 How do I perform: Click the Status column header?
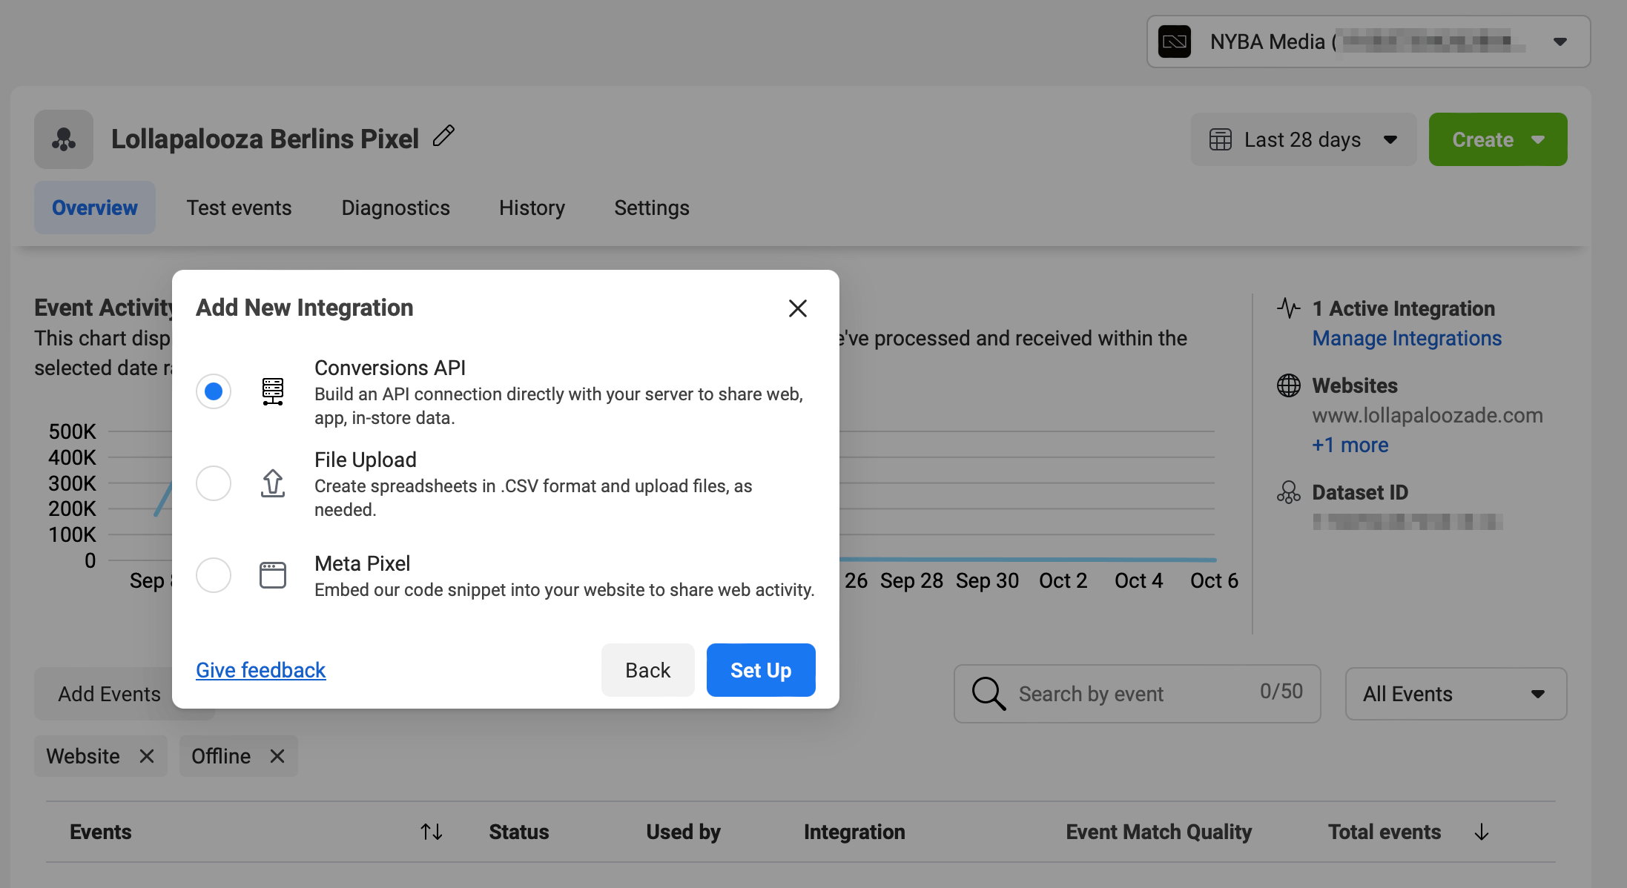click(519, 832)
